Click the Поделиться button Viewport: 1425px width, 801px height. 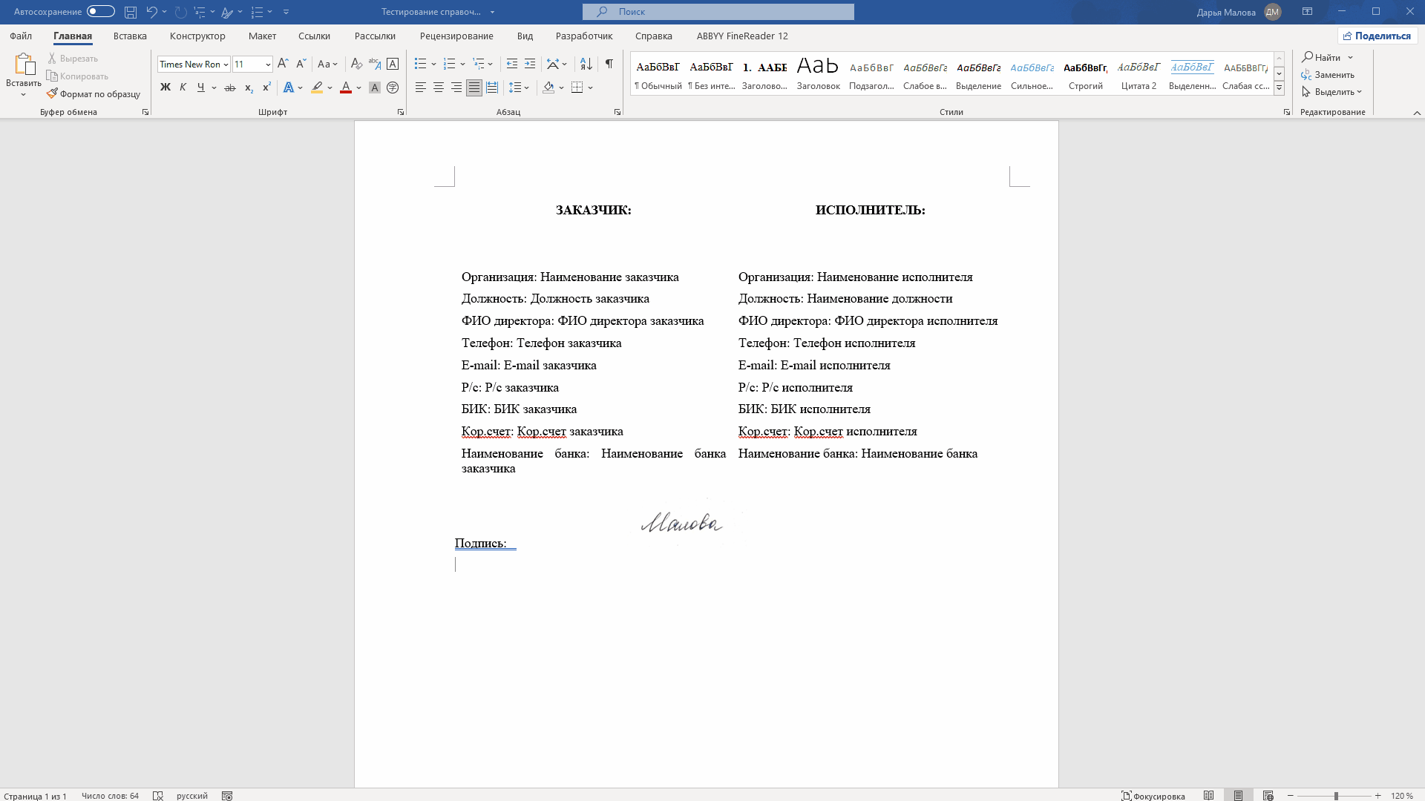1377,36
